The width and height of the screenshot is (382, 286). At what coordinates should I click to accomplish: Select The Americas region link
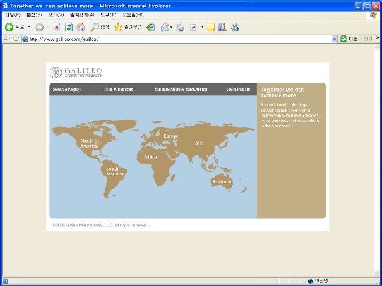pyautogui.click(x=119, y=90)
